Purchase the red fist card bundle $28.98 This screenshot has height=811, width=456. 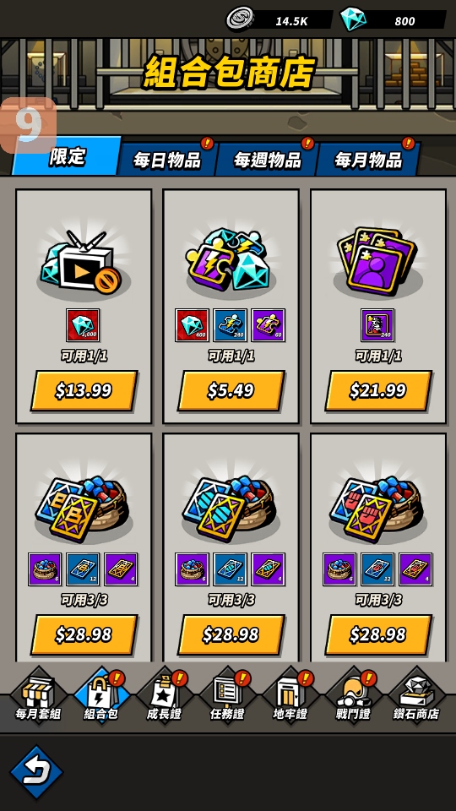[x=378, y=634]
